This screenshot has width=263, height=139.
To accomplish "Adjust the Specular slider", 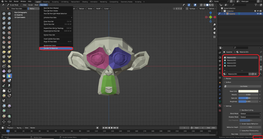I will click(248, 98).
